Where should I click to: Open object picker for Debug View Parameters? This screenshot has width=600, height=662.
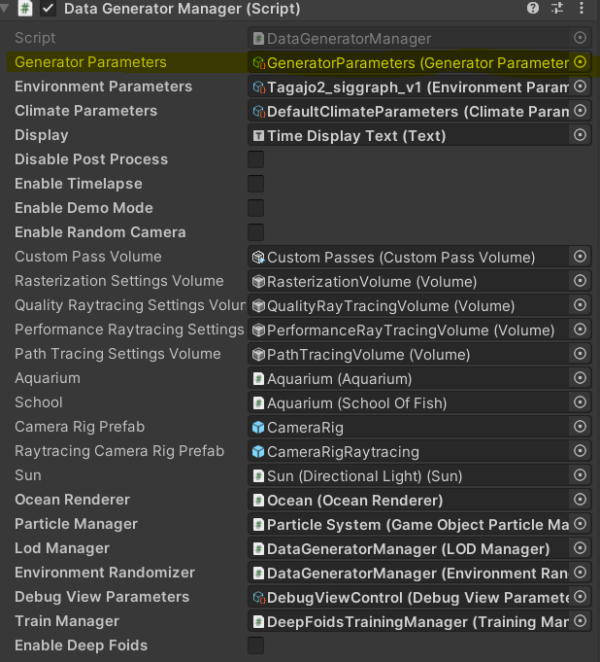tap(581, 597)
